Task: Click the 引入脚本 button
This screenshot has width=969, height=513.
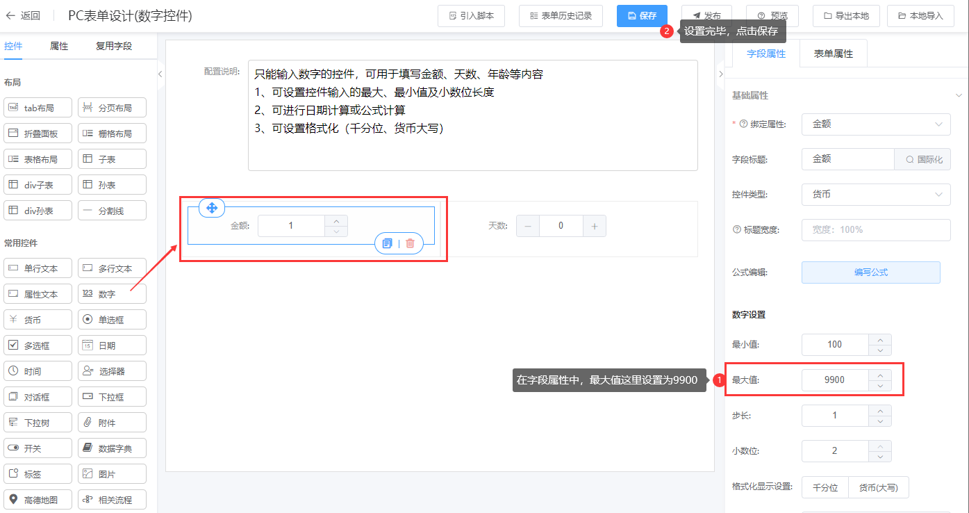Action: click(471, 15)
